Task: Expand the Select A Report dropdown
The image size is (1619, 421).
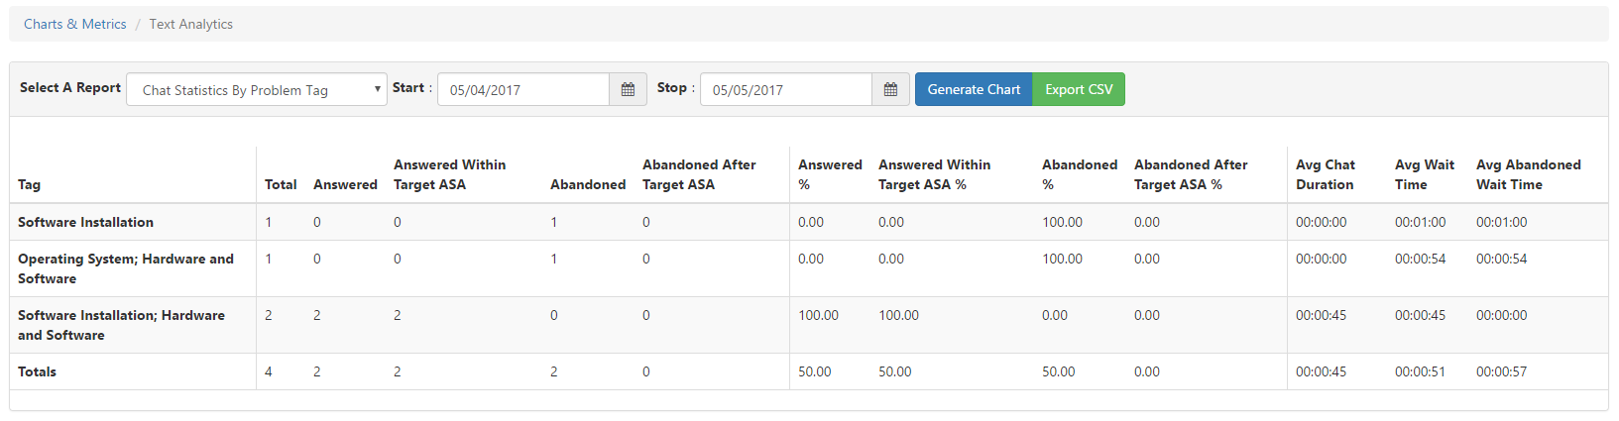Action: [x=257, y=89]
